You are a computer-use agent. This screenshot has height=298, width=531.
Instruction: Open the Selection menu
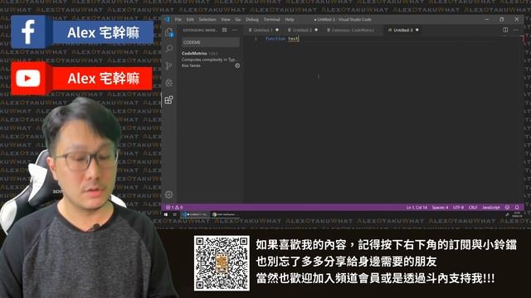pyautogui.click(x=207, y=20)
